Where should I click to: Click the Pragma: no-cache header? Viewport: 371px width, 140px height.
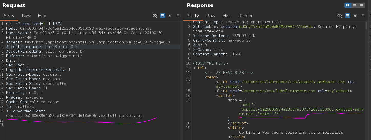tap(25, 97)
